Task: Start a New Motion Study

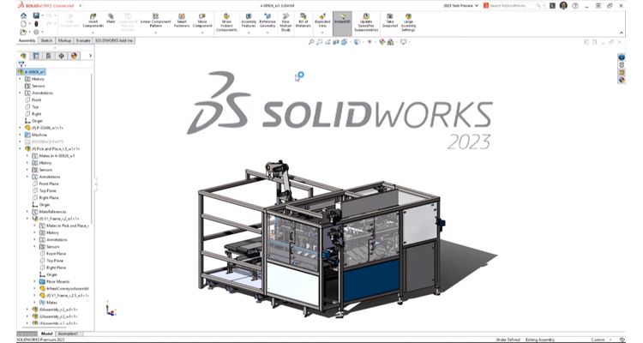Action: tap(285, 22)
